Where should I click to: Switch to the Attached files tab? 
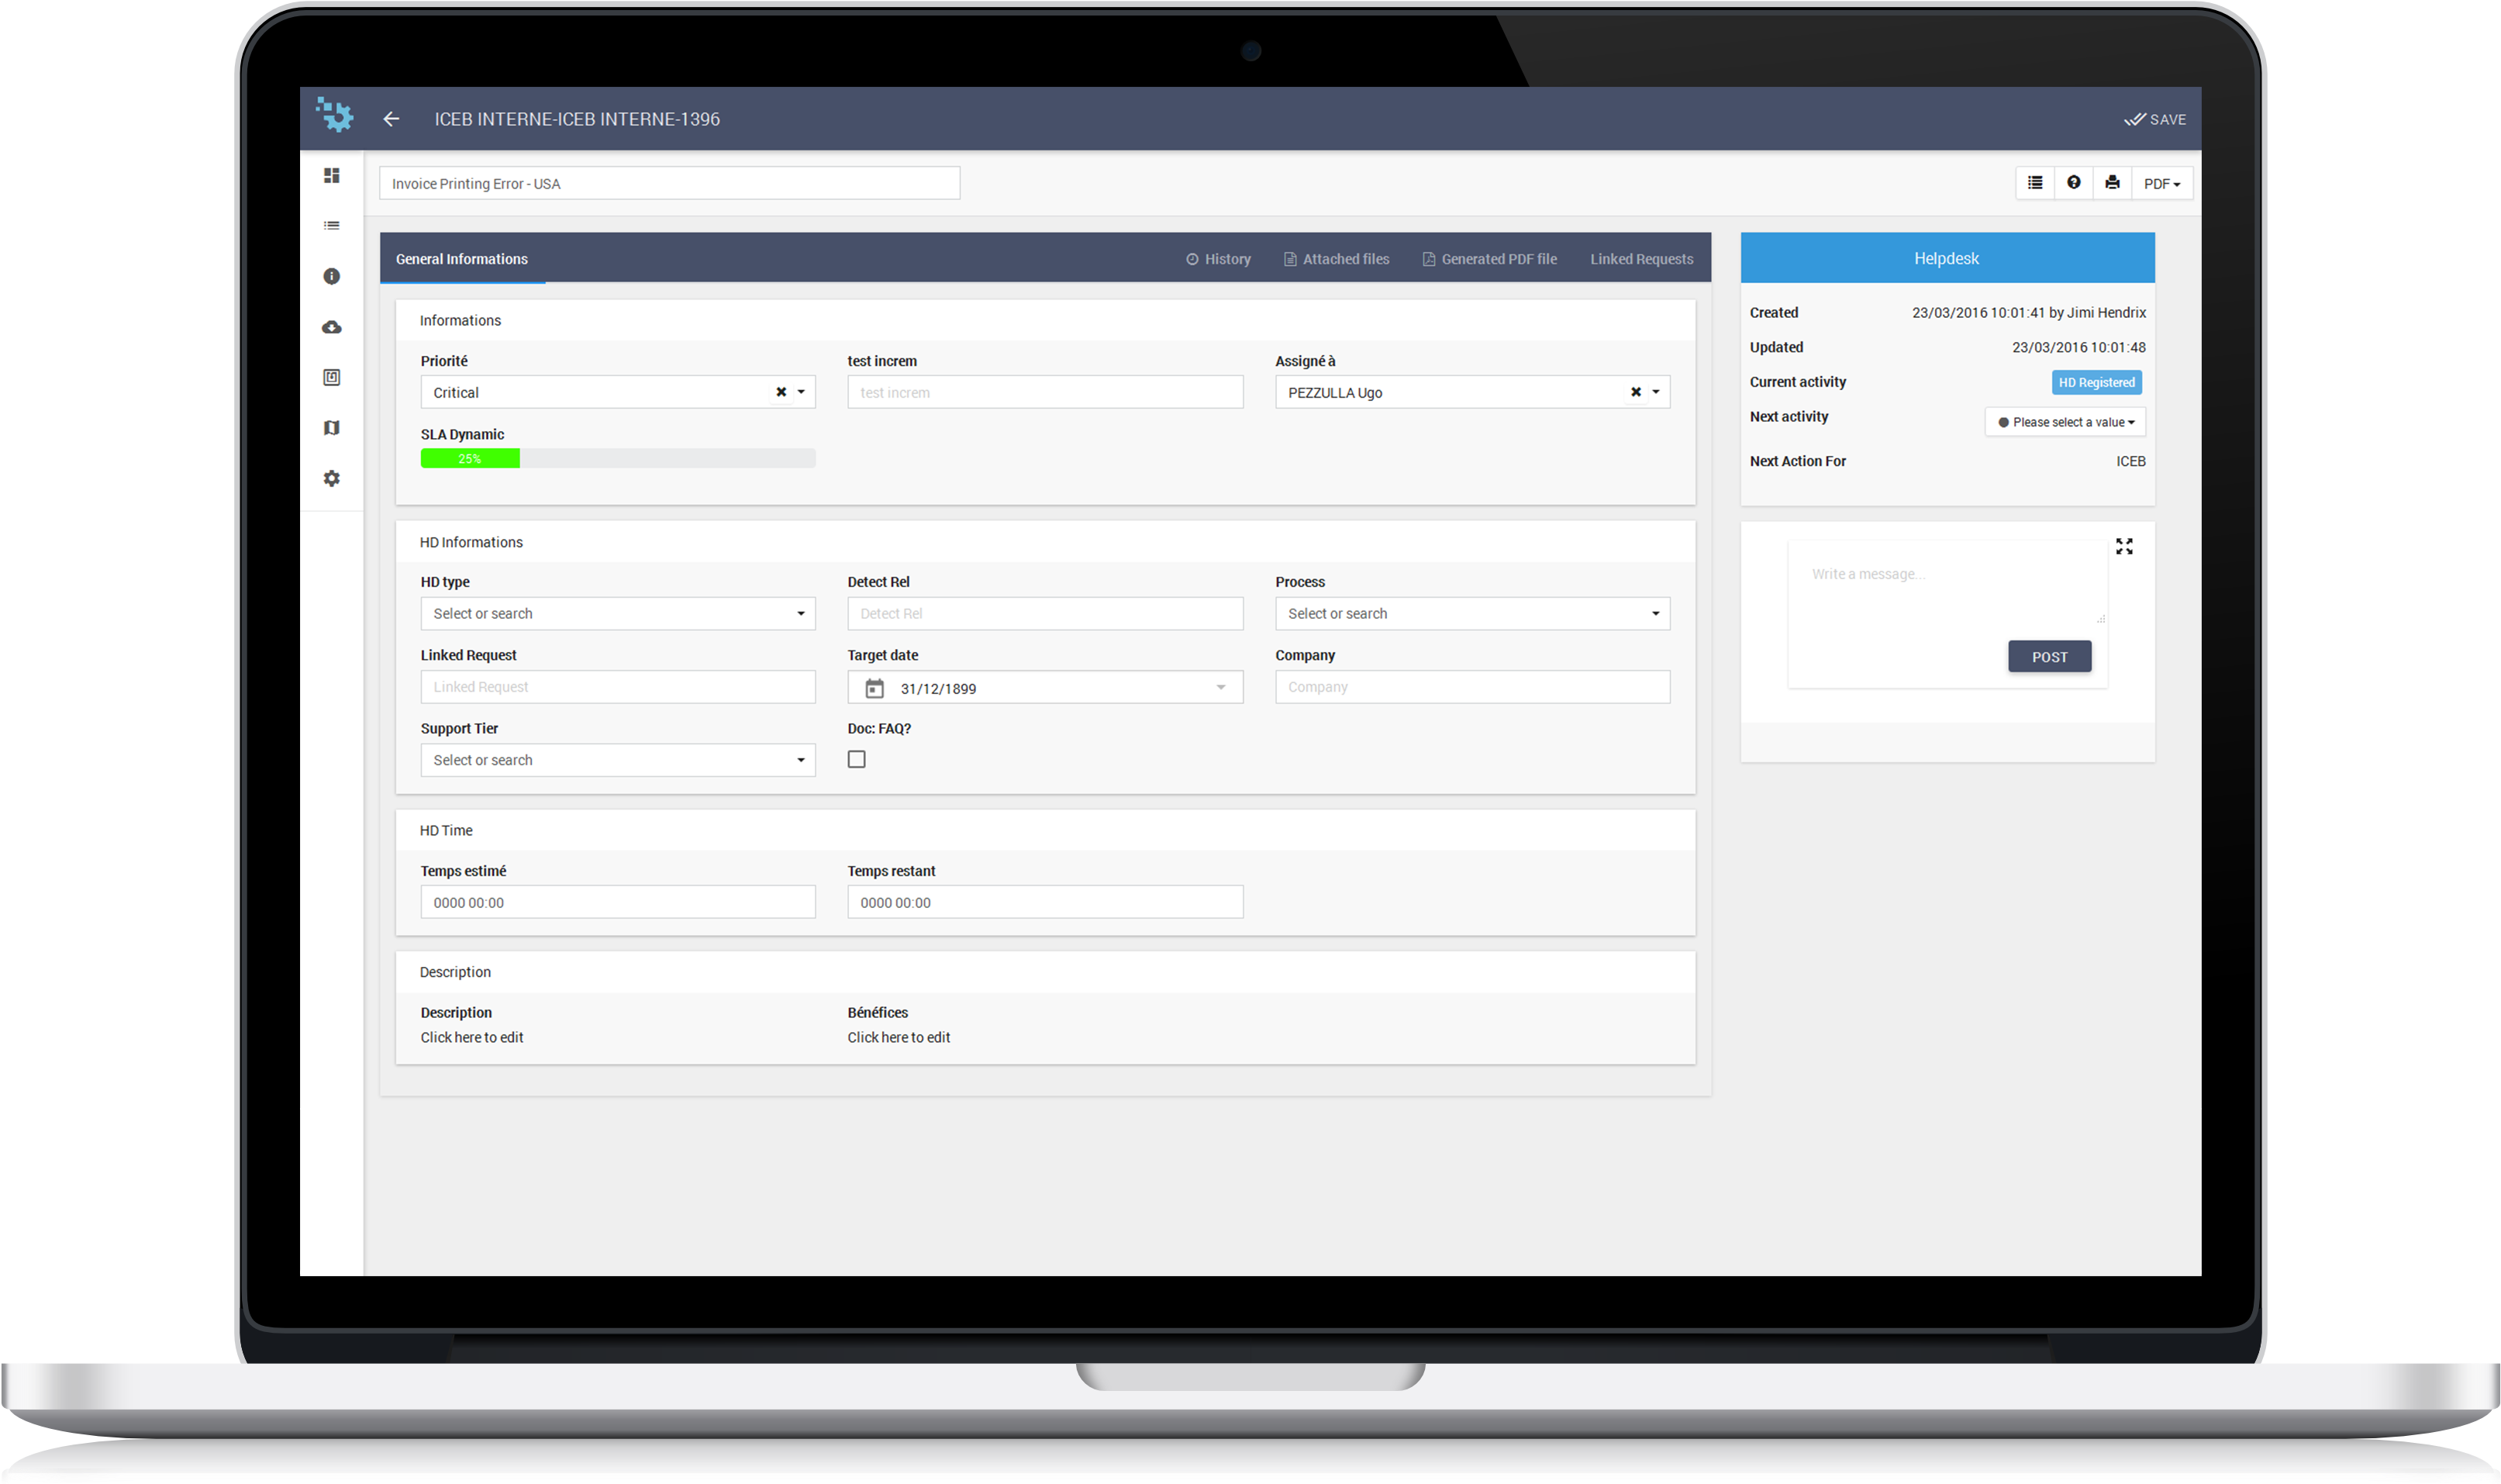coord(1336,258)
